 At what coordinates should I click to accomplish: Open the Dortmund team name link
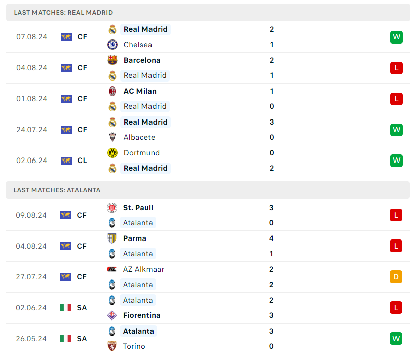point(141,153)
